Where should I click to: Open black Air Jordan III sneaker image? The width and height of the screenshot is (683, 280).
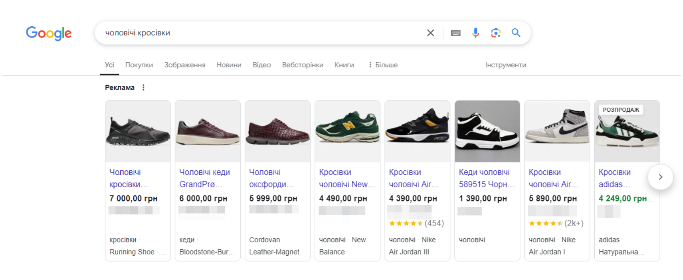click(x=417, y=131)
